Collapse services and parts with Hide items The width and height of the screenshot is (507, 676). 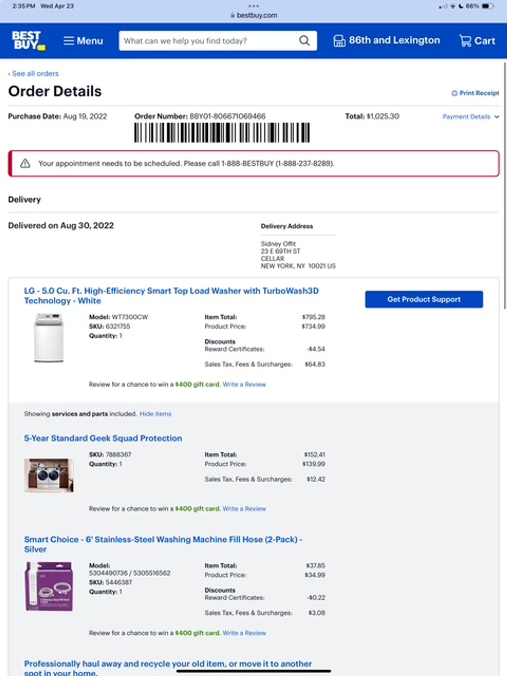pyautogui.click(x=155, y=414)
